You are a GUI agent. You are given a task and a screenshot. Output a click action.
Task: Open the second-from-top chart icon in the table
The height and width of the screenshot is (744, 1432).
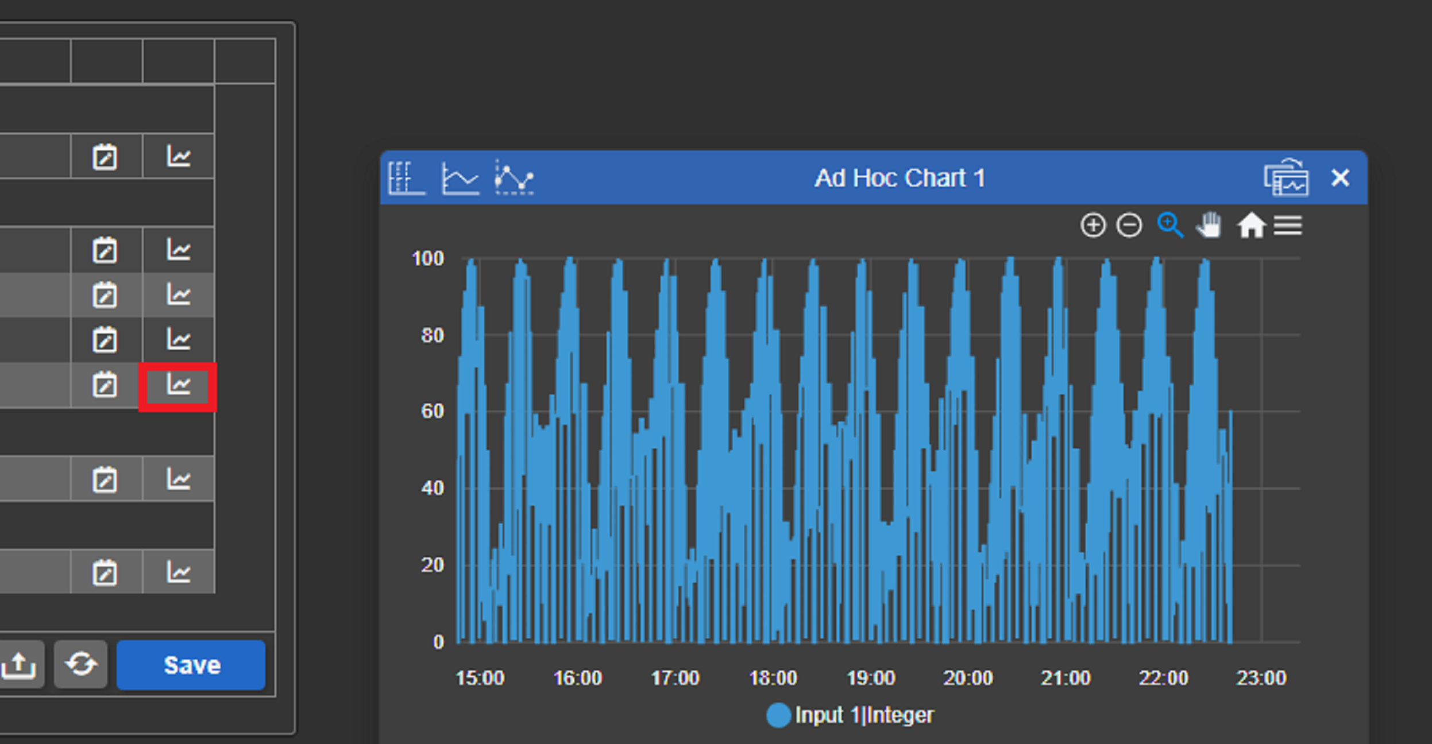coord(179,250)
